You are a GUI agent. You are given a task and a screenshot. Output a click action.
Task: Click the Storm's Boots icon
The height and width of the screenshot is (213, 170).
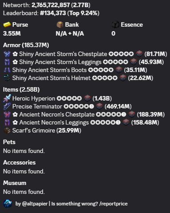pos(7,70)
